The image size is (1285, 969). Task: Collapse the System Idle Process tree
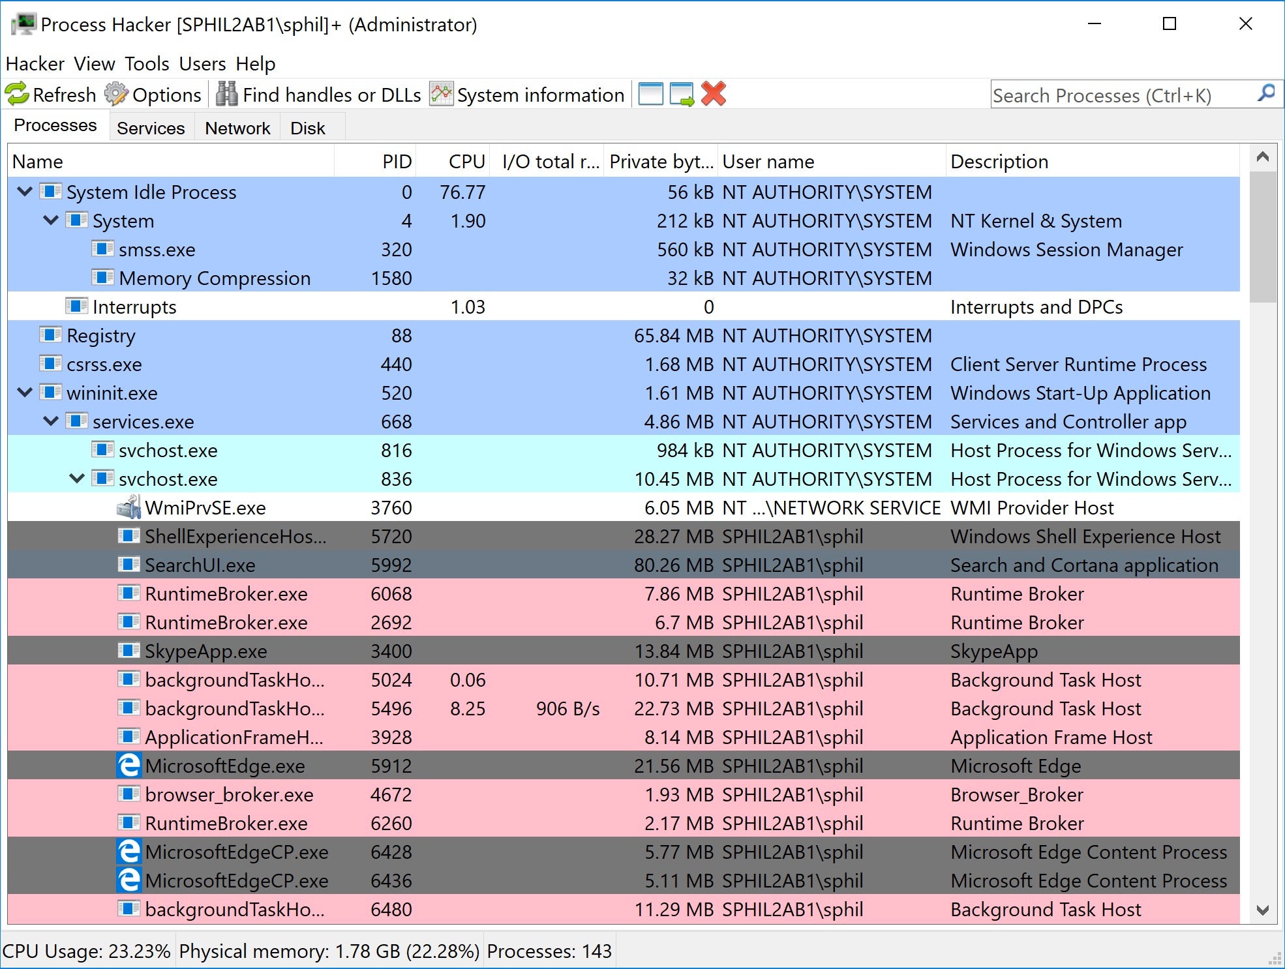[25, 192]
